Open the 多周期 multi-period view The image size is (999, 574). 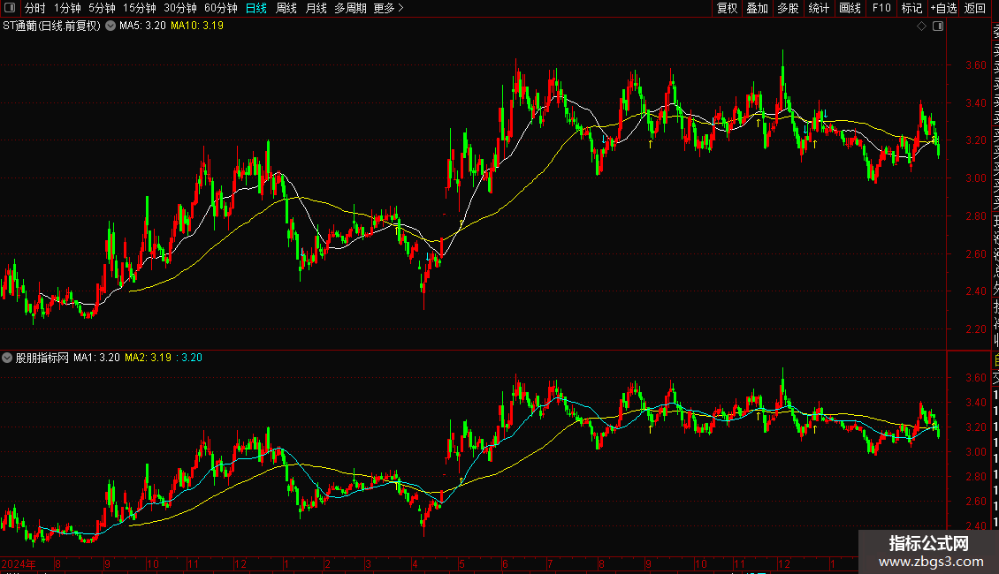pyautogui.click(x=350, y=8)
